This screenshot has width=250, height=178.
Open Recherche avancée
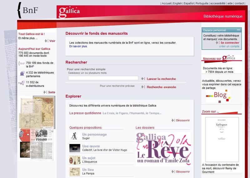161,87
